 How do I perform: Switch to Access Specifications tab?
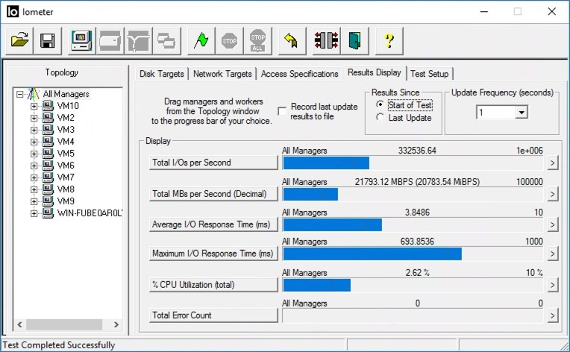(x=299, y=74)
